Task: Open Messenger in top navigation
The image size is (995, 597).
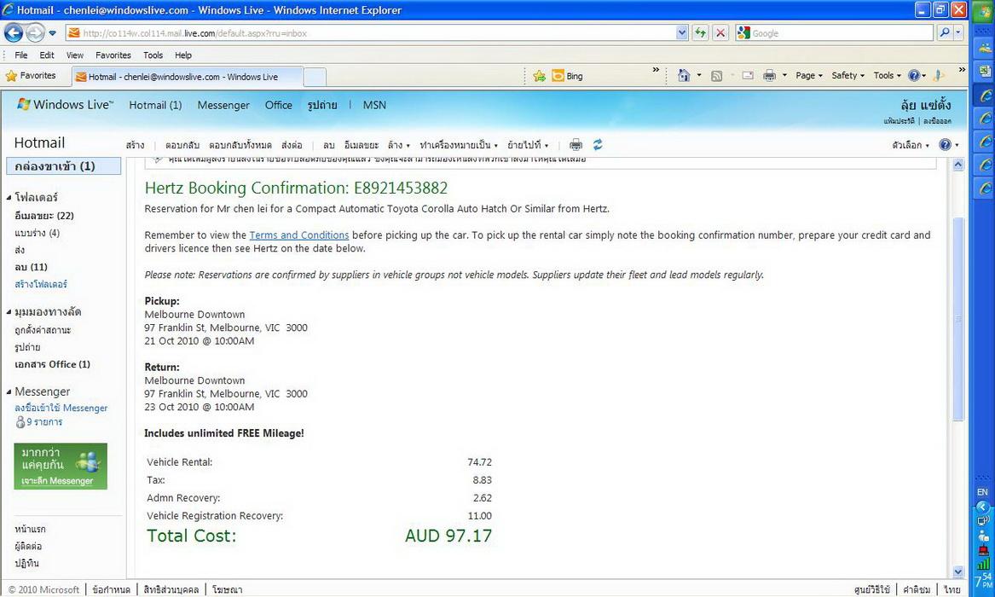Action: [223, 105]
